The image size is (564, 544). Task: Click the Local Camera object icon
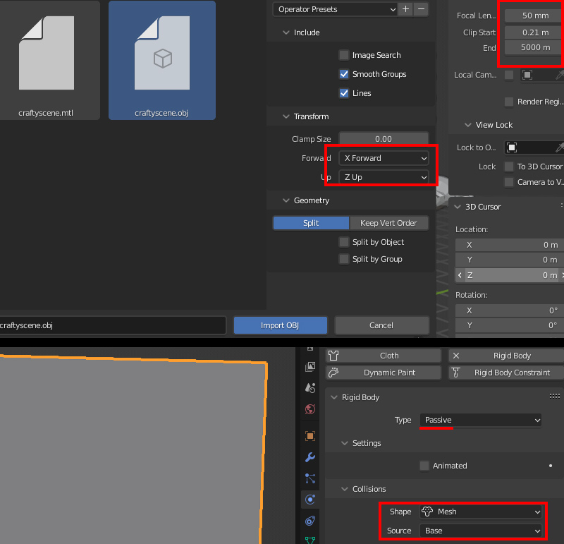pos(527,75)
